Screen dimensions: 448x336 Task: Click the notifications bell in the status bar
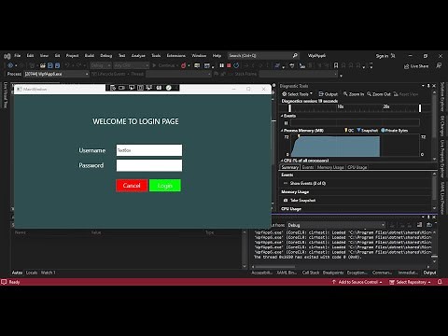click(440, 282)
